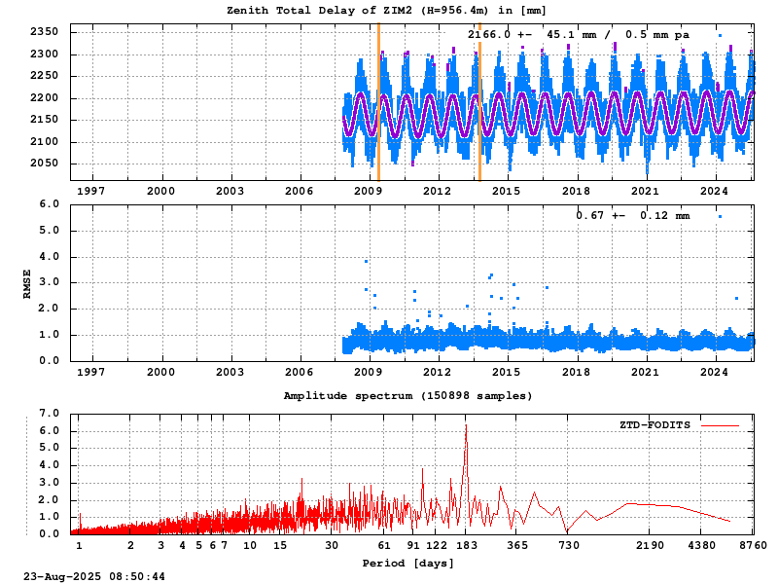Click the 30 tick label on the period axis
Image resolution: width=778 pixels, height=584 pixels.
pos(332,546)
